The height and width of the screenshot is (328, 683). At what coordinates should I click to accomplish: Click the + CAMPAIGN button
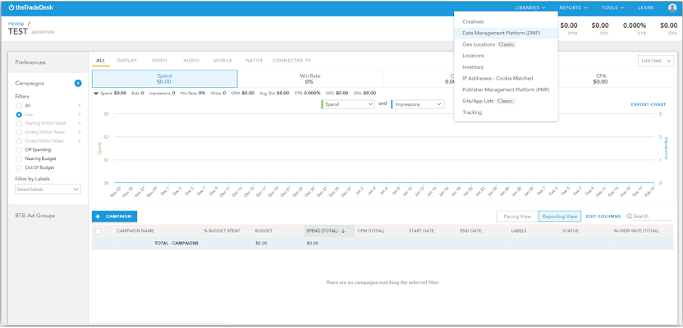tap(115, 216)
